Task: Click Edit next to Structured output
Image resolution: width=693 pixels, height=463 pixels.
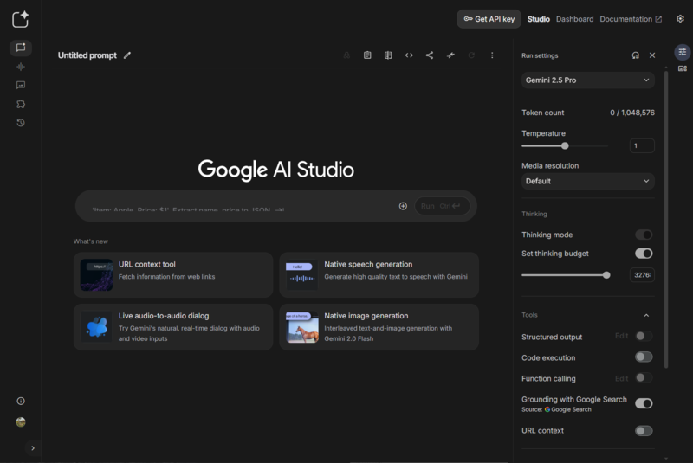Action: (x=621, y=336)
